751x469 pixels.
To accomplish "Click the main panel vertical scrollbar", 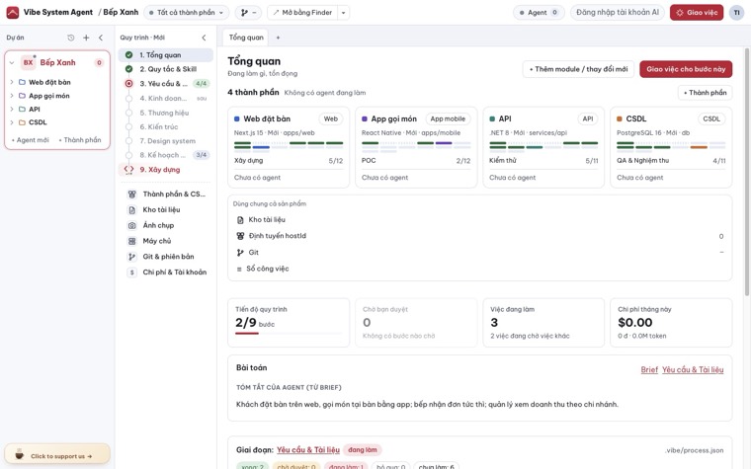I will (x=747, y=172).
